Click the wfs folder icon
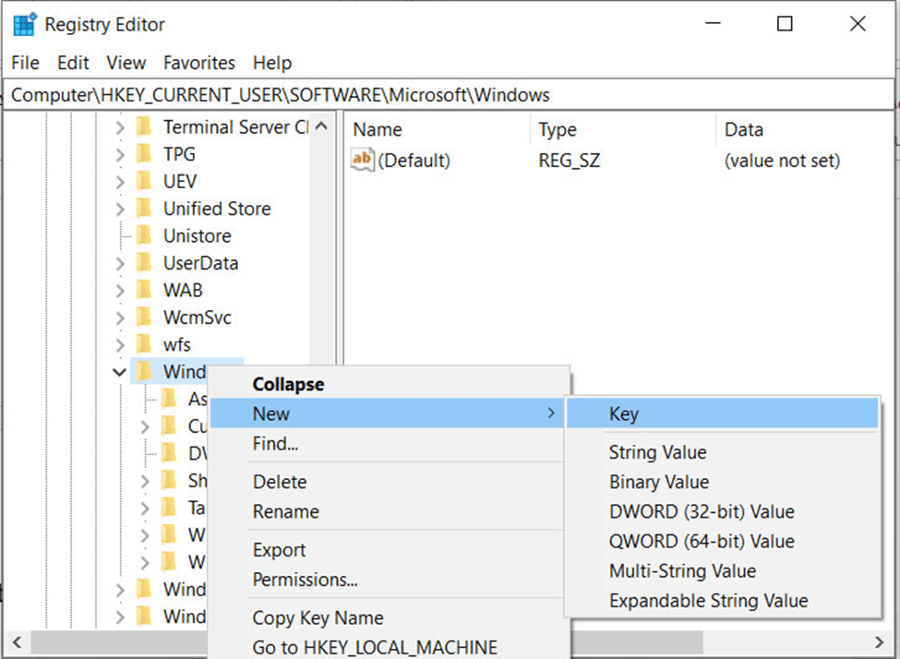900x659 pixels. 143,345
